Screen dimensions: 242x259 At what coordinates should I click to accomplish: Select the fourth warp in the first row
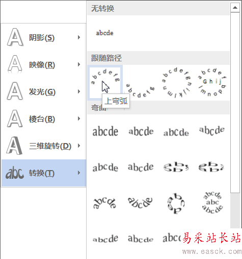(x=212, y=131)
